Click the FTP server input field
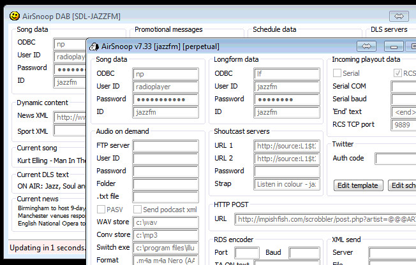This screenshot has width=416, height=265. [165, 146]
